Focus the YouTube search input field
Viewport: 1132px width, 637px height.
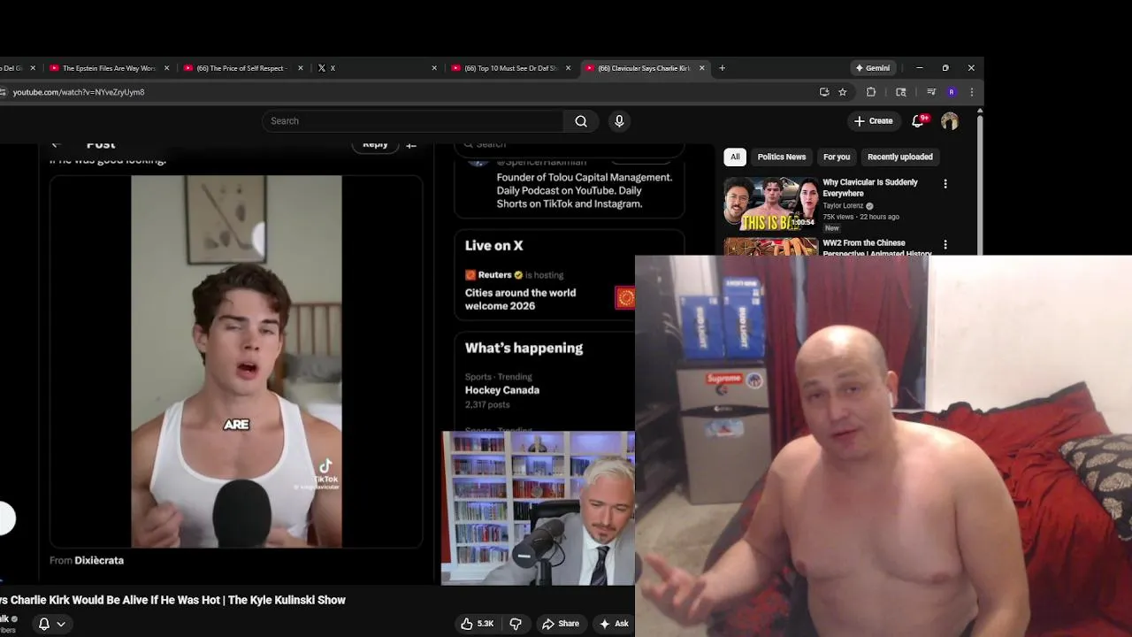(x=412, y=121)
